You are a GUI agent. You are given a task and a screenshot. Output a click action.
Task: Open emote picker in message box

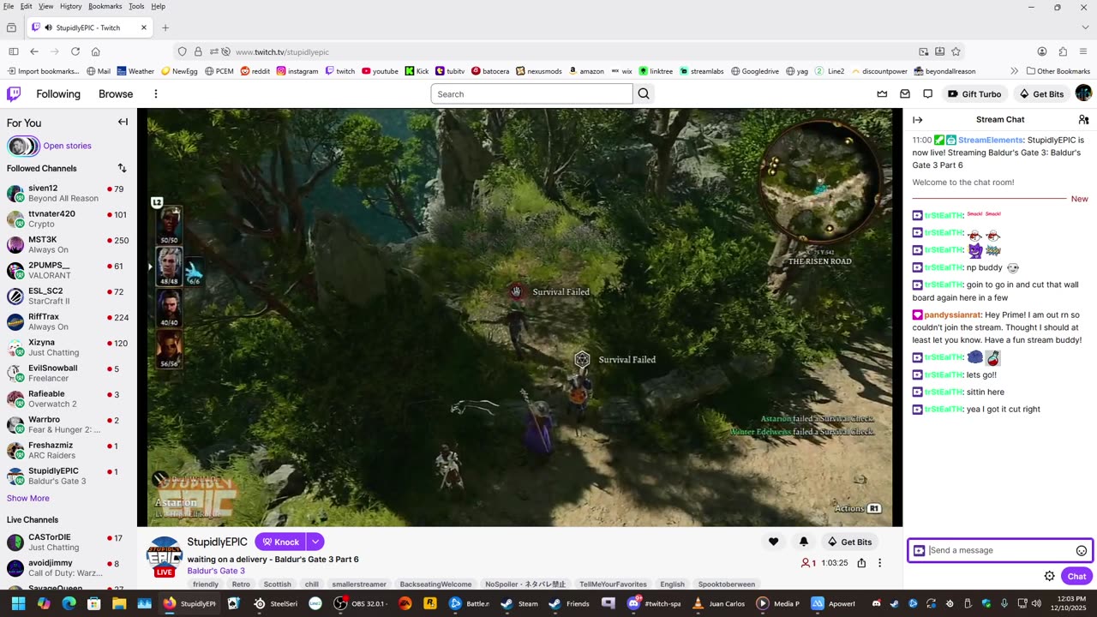click(x=1082, y=550)
